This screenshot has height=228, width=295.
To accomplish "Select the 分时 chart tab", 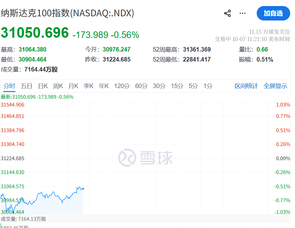I will [x=9, y=86].
